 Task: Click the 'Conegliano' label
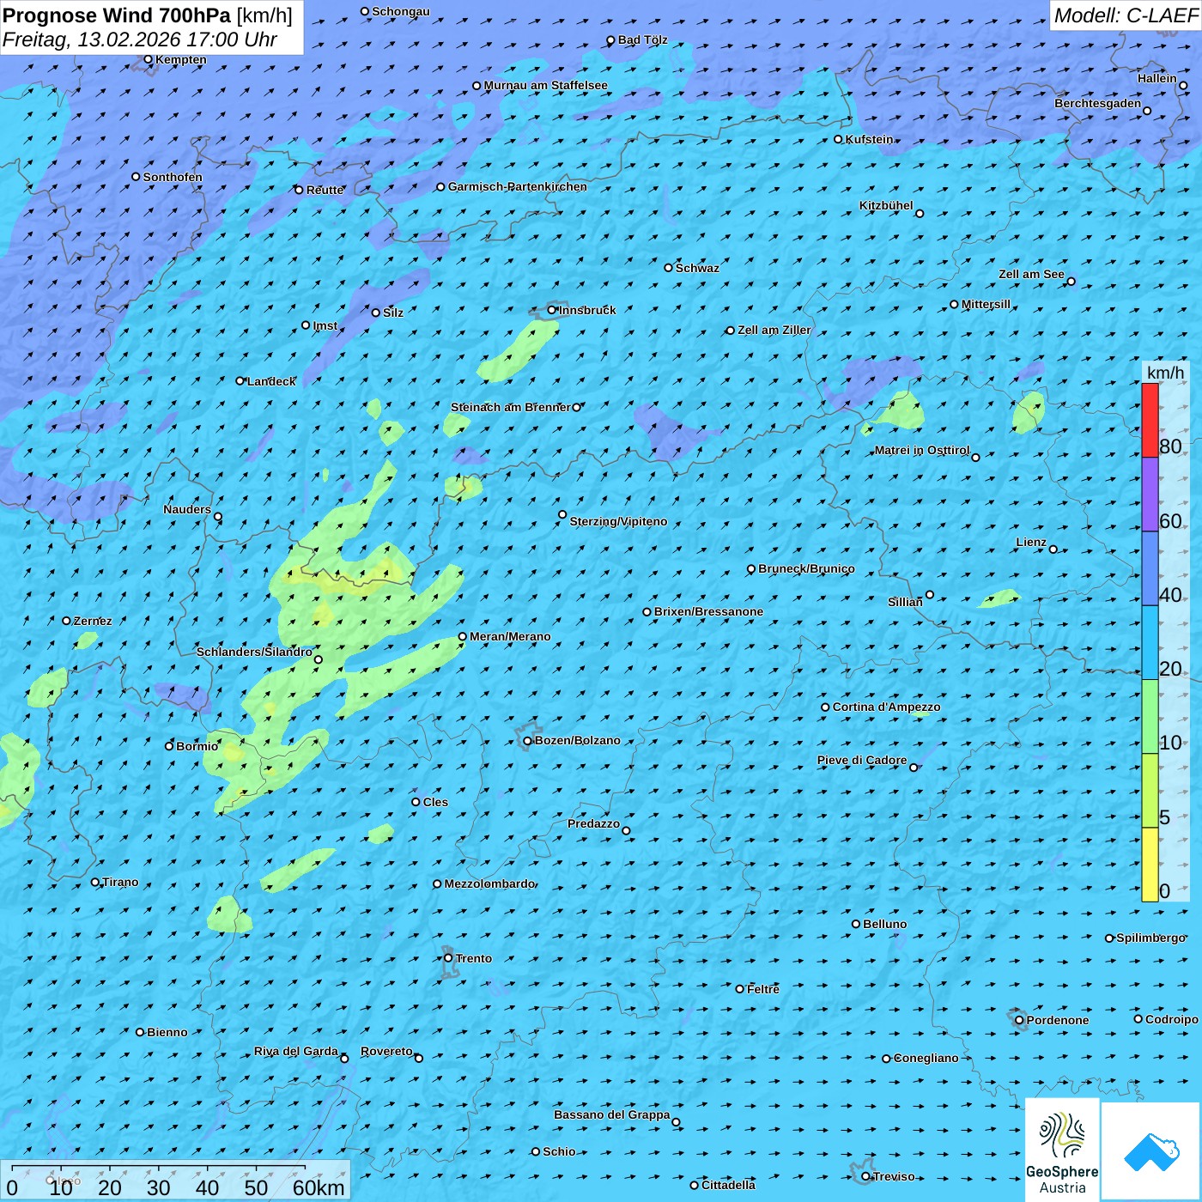[926, 1058]
